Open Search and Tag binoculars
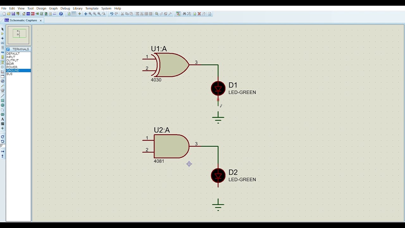The image size is (405, 228). coord(184,14)
